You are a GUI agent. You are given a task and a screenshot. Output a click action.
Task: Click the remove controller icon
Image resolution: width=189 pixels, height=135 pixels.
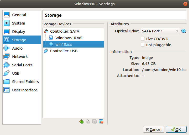pyautogui.click(x=88, y=122)
